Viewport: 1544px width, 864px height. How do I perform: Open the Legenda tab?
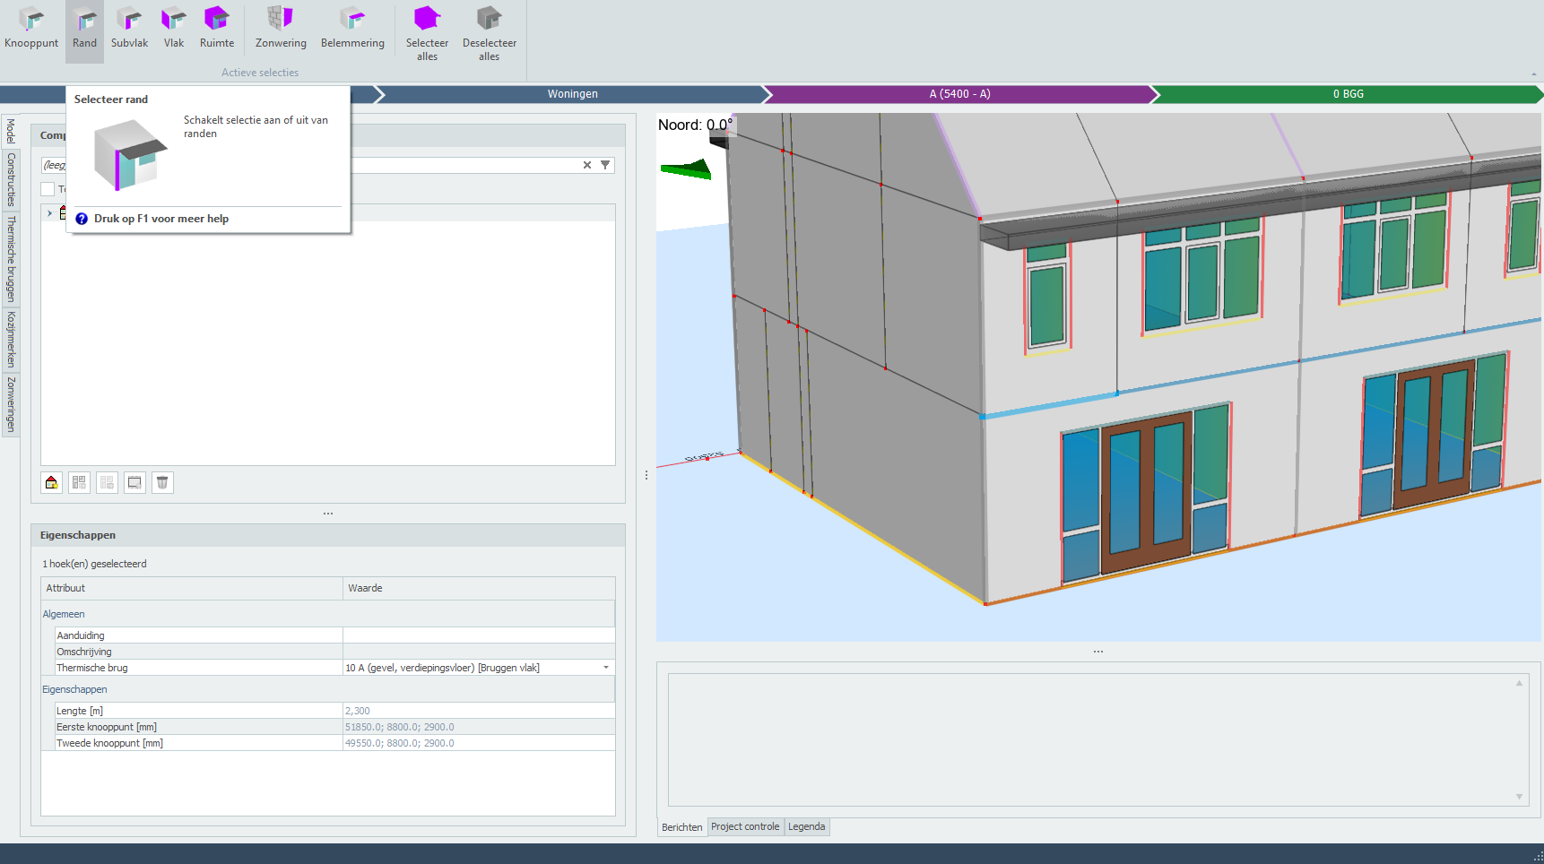pyautogui.click(x=806, y=826)
